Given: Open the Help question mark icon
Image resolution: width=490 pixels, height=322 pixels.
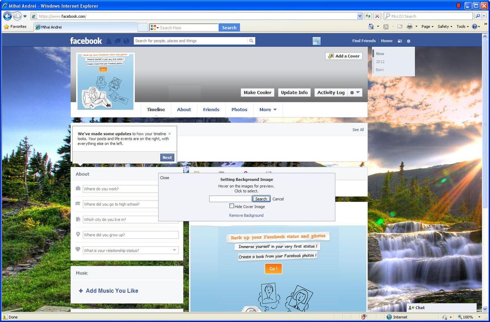Looking at the screenshot, I should coord(474,27).
